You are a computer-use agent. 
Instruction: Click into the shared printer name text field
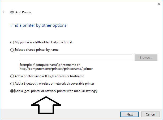(76, 58)
